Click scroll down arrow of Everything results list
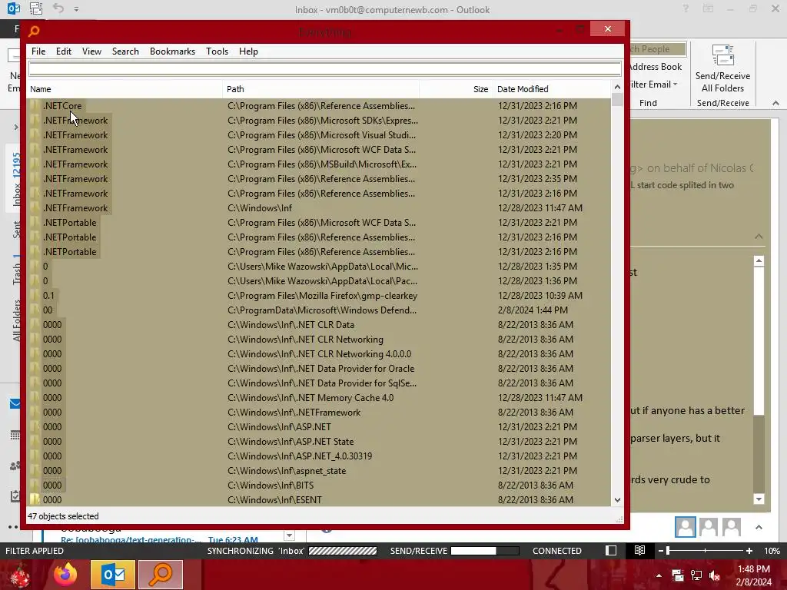This screenshot has width=787, height=590. click(x=617, y=499)
